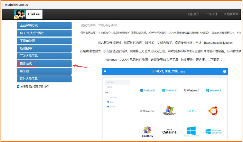243x142 pixels.
Task: Open the RSS 最新更新 feed icon
Action: (225, 14)
